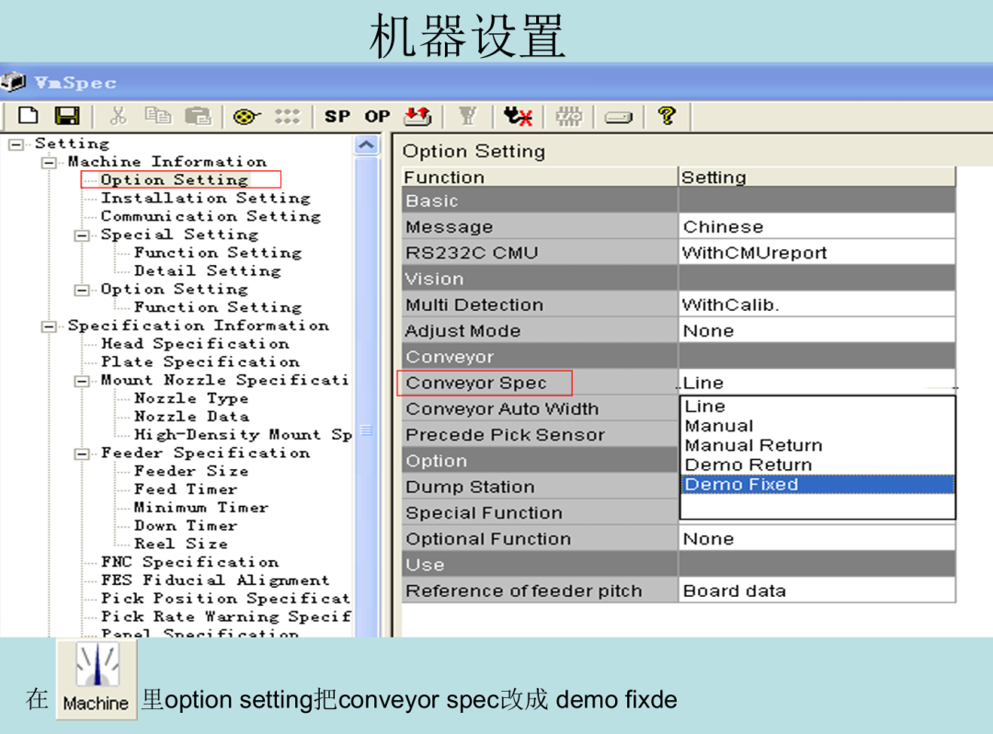Collapse the Specification Information node
Viewport: 993px width, 734px height.
[49, 327]
